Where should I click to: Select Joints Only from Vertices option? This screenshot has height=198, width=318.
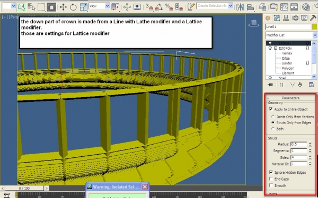pos(273,117)
